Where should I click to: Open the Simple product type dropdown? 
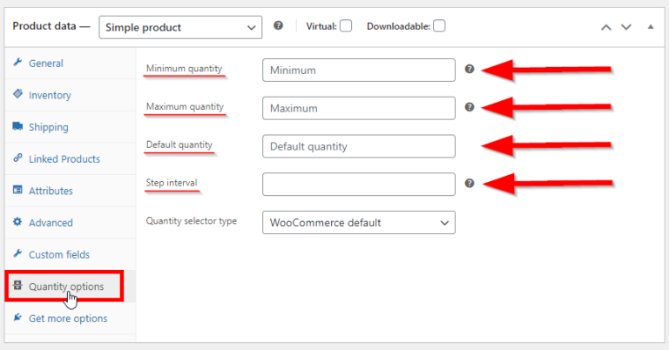180,27
